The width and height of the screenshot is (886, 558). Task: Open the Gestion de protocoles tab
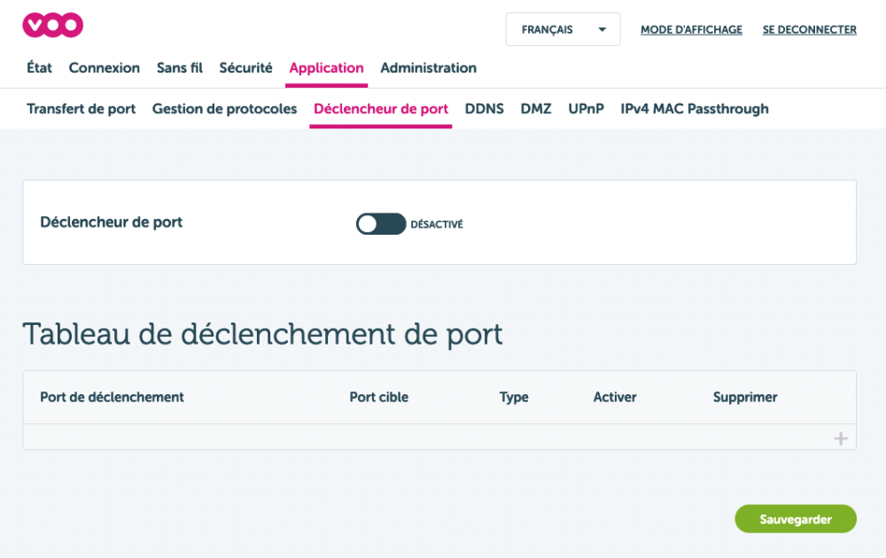pos(224,109)
